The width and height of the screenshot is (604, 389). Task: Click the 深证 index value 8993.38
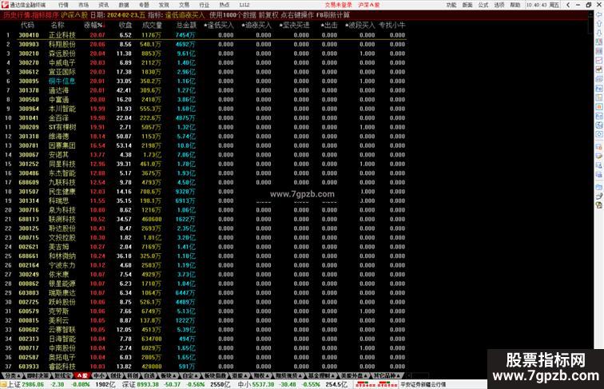(x=148, y=384)
